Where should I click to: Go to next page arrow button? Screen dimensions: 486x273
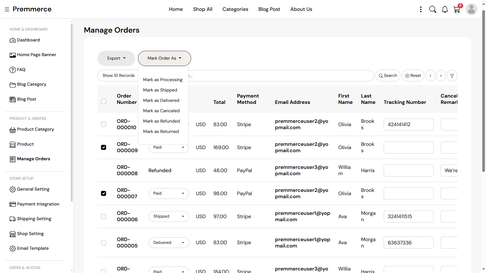(x=441, y=76)
